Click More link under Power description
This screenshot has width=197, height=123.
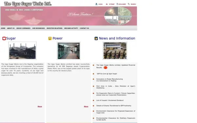86,107
